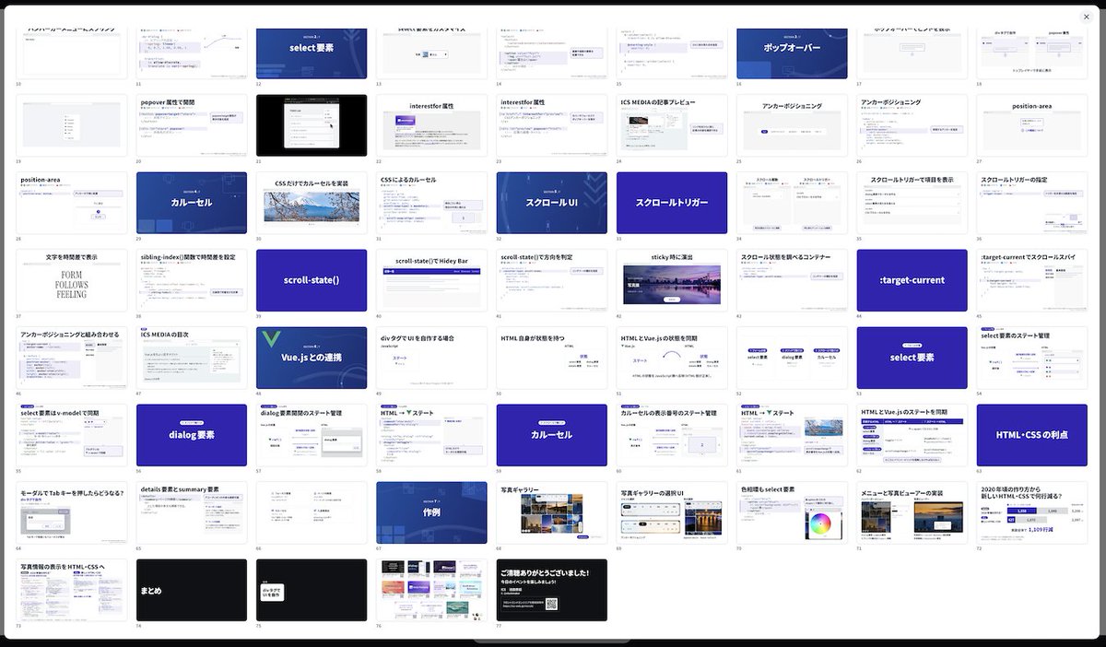Open the ":target-currentでスクロールスパイ" slide

(x=1032, y=280)
